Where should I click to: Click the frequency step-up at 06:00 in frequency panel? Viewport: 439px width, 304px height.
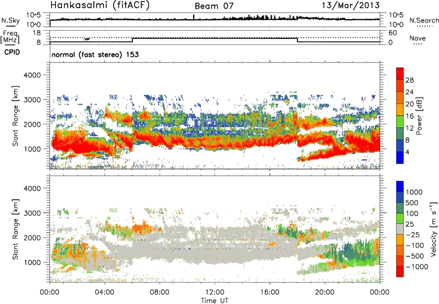click(132, 40)
